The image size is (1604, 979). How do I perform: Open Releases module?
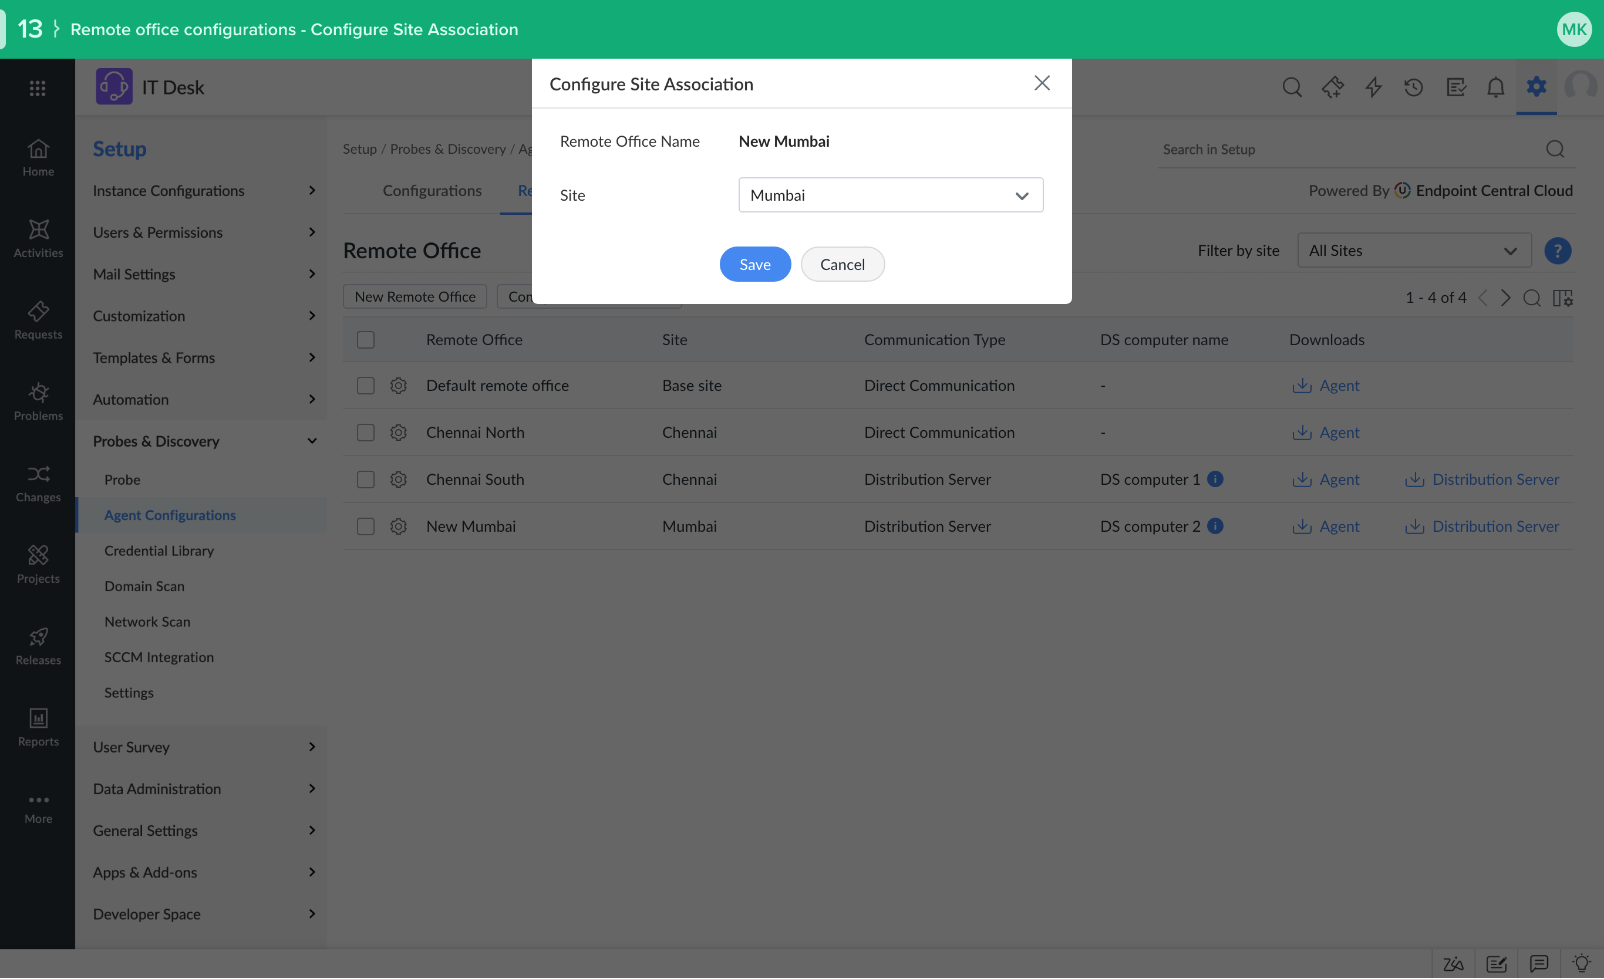point(38,646)
